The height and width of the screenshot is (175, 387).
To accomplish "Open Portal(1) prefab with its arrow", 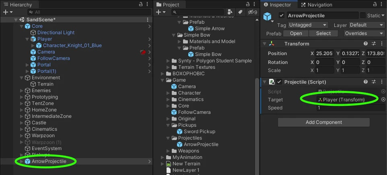I will coord(150,71).
